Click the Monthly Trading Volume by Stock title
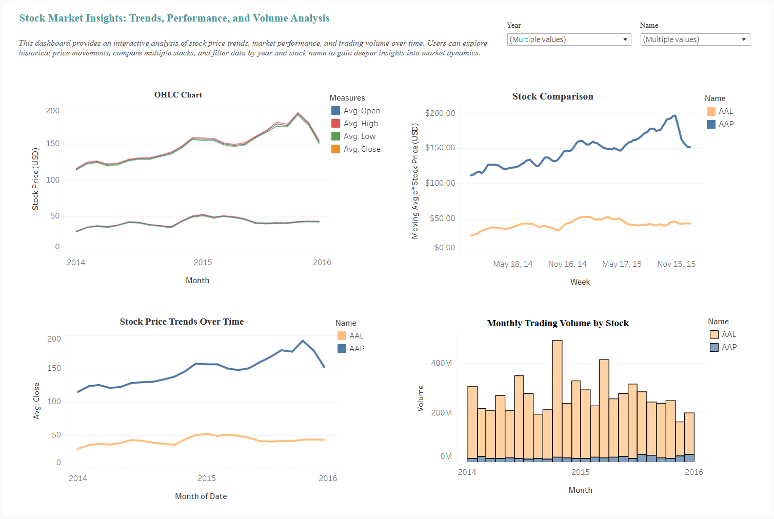The width and height of the screenshot is (774, 519). [x=558, y=323]
